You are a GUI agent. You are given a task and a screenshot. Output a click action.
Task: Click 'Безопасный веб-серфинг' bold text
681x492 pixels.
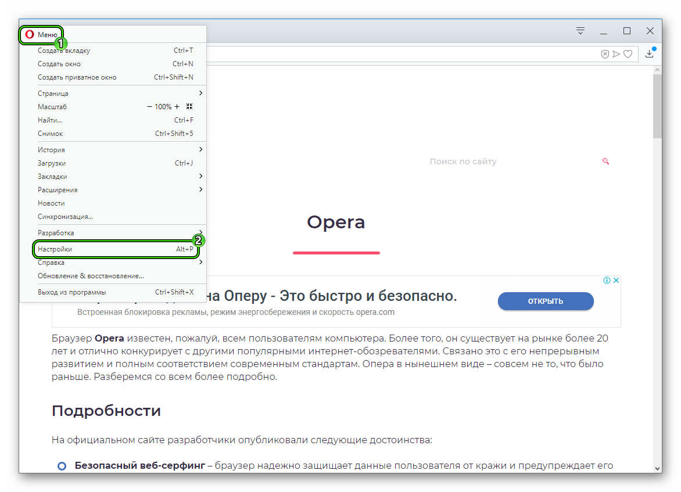pyautogui.click(x=140, y=465)
